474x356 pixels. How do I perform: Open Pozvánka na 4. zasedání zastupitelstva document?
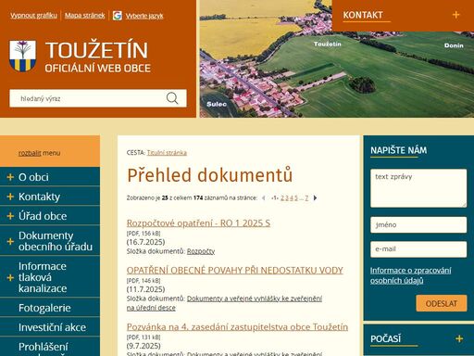237,326
